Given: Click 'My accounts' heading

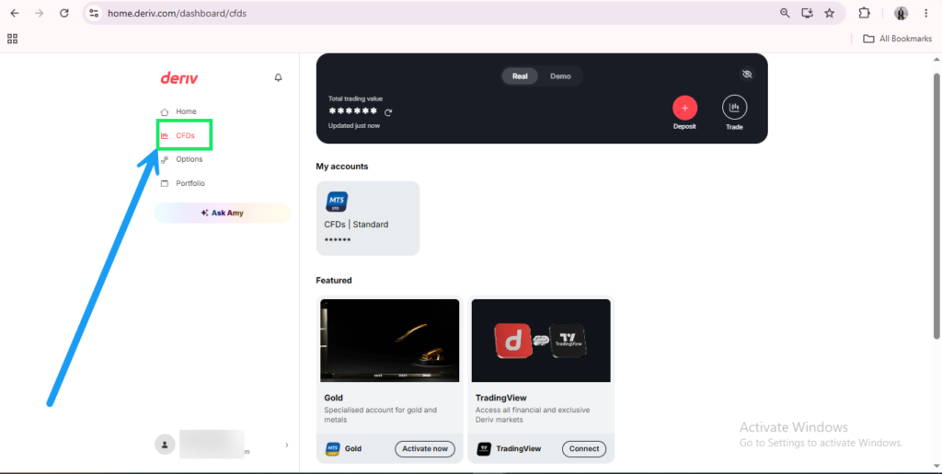Looking at the screenshot, I should (x=342, y=167).
